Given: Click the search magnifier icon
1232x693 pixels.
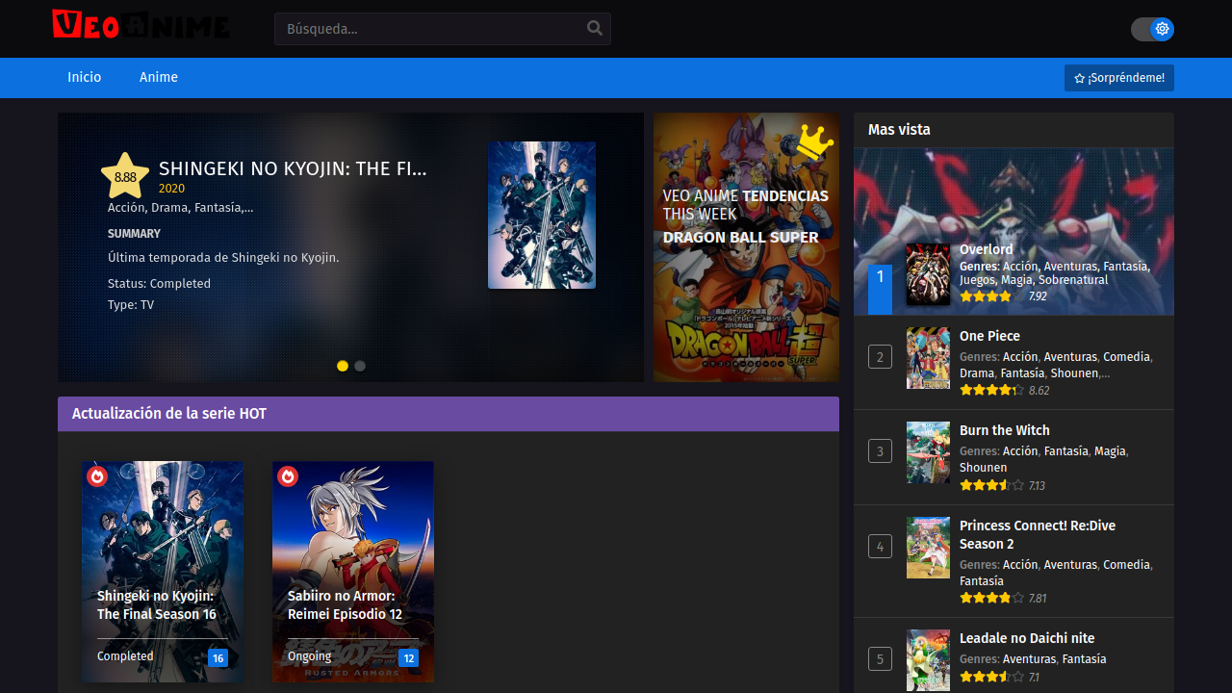Looking at the screenshot, I should coord(595,29).
